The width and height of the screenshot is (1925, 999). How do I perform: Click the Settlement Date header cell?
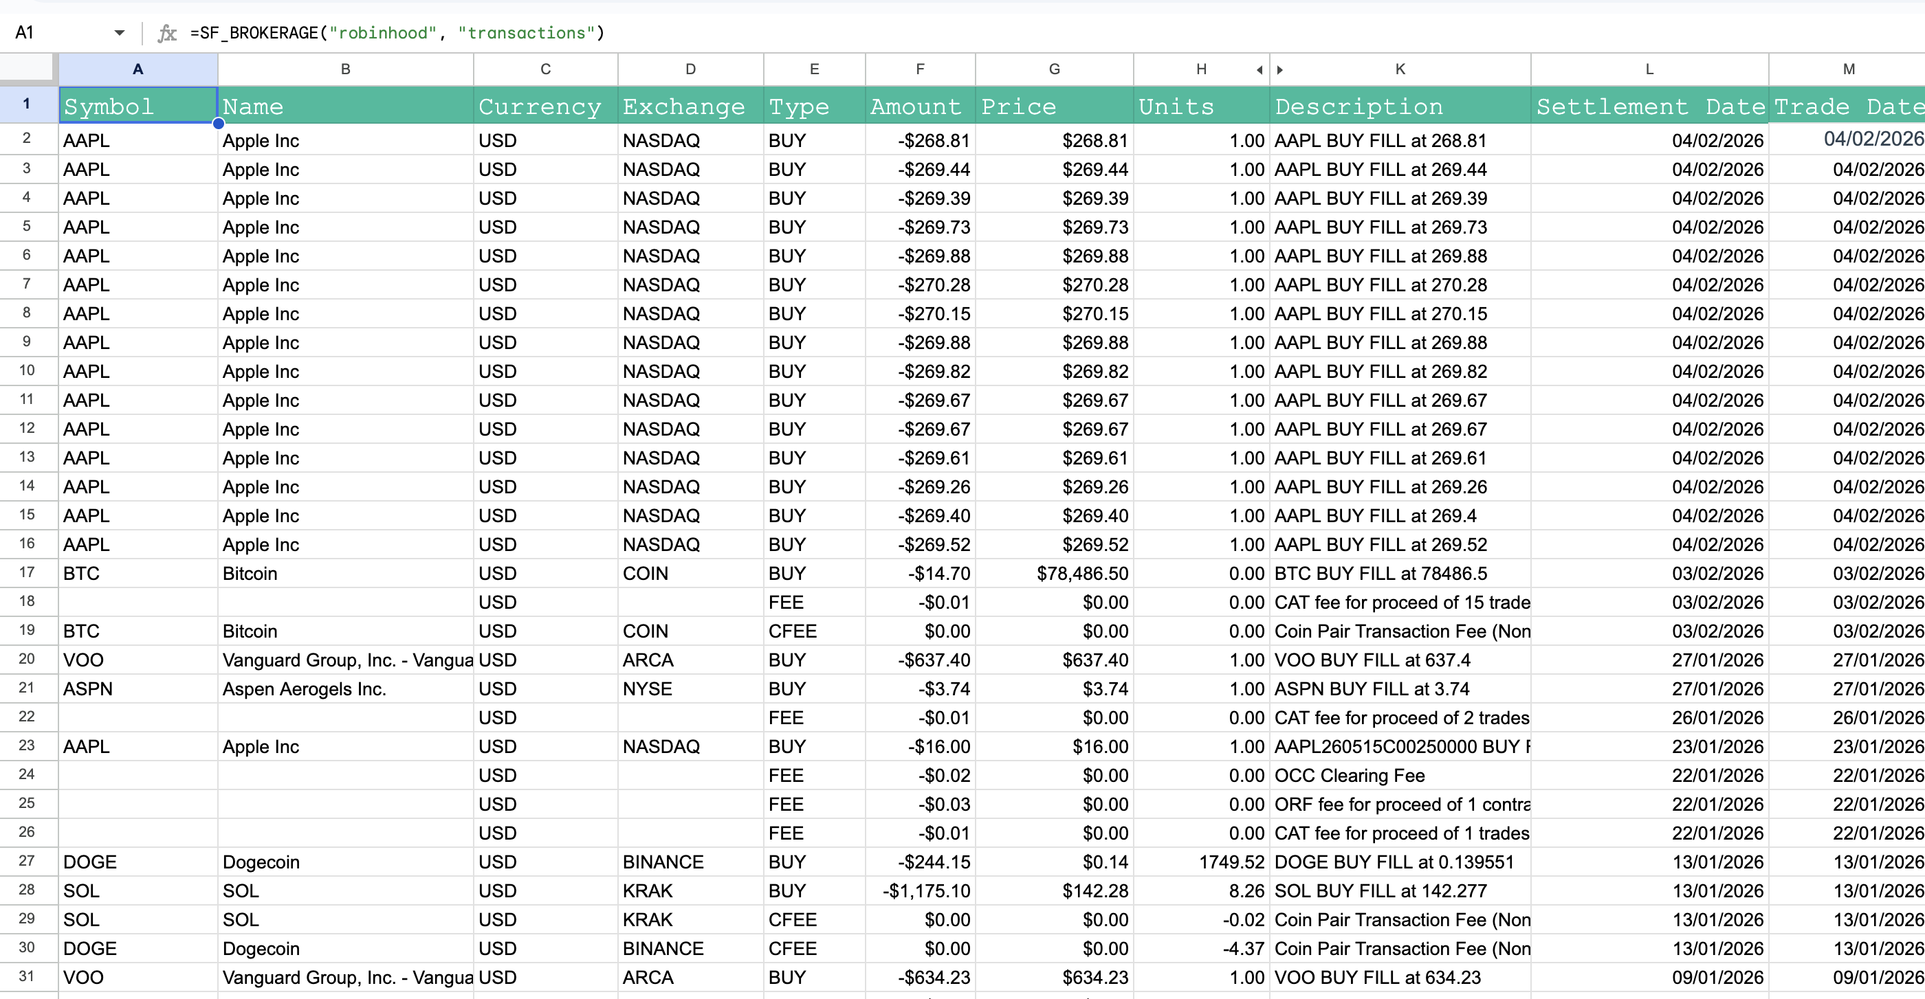pyautogui.click(x=1649, y=106)
